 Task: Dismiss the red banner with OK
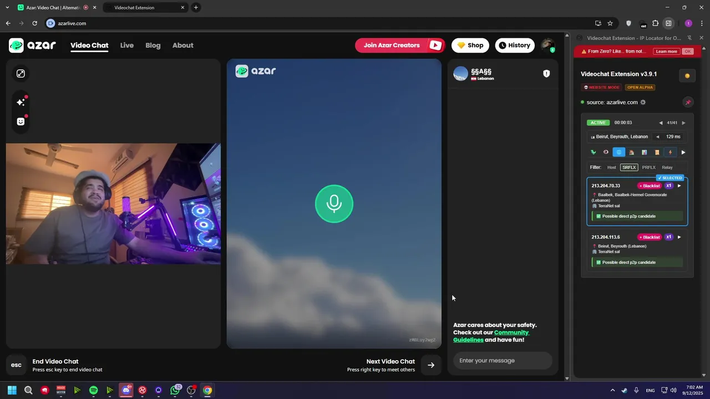[x=688, y=52]
